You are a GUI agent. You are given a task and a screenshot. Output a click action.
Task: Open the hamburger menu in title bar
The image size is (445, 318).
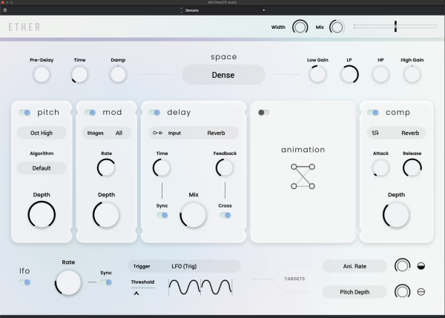pyautogui.click(x=4, y=10)
